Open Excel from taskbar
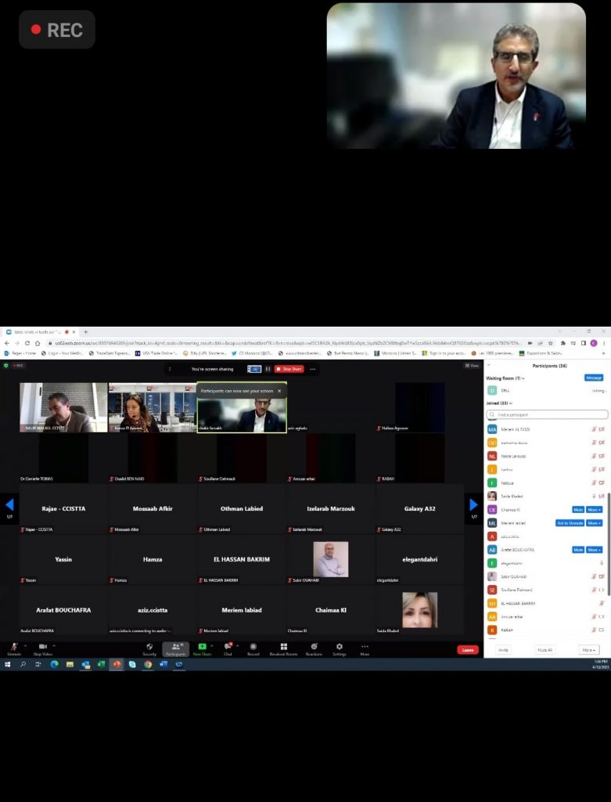Image resolution: width=611 pixels, height=802 pixels. [x=101, y=664]
